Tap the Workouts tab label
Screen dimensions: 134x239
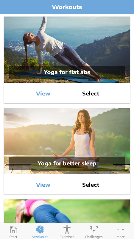coord(40,237)
